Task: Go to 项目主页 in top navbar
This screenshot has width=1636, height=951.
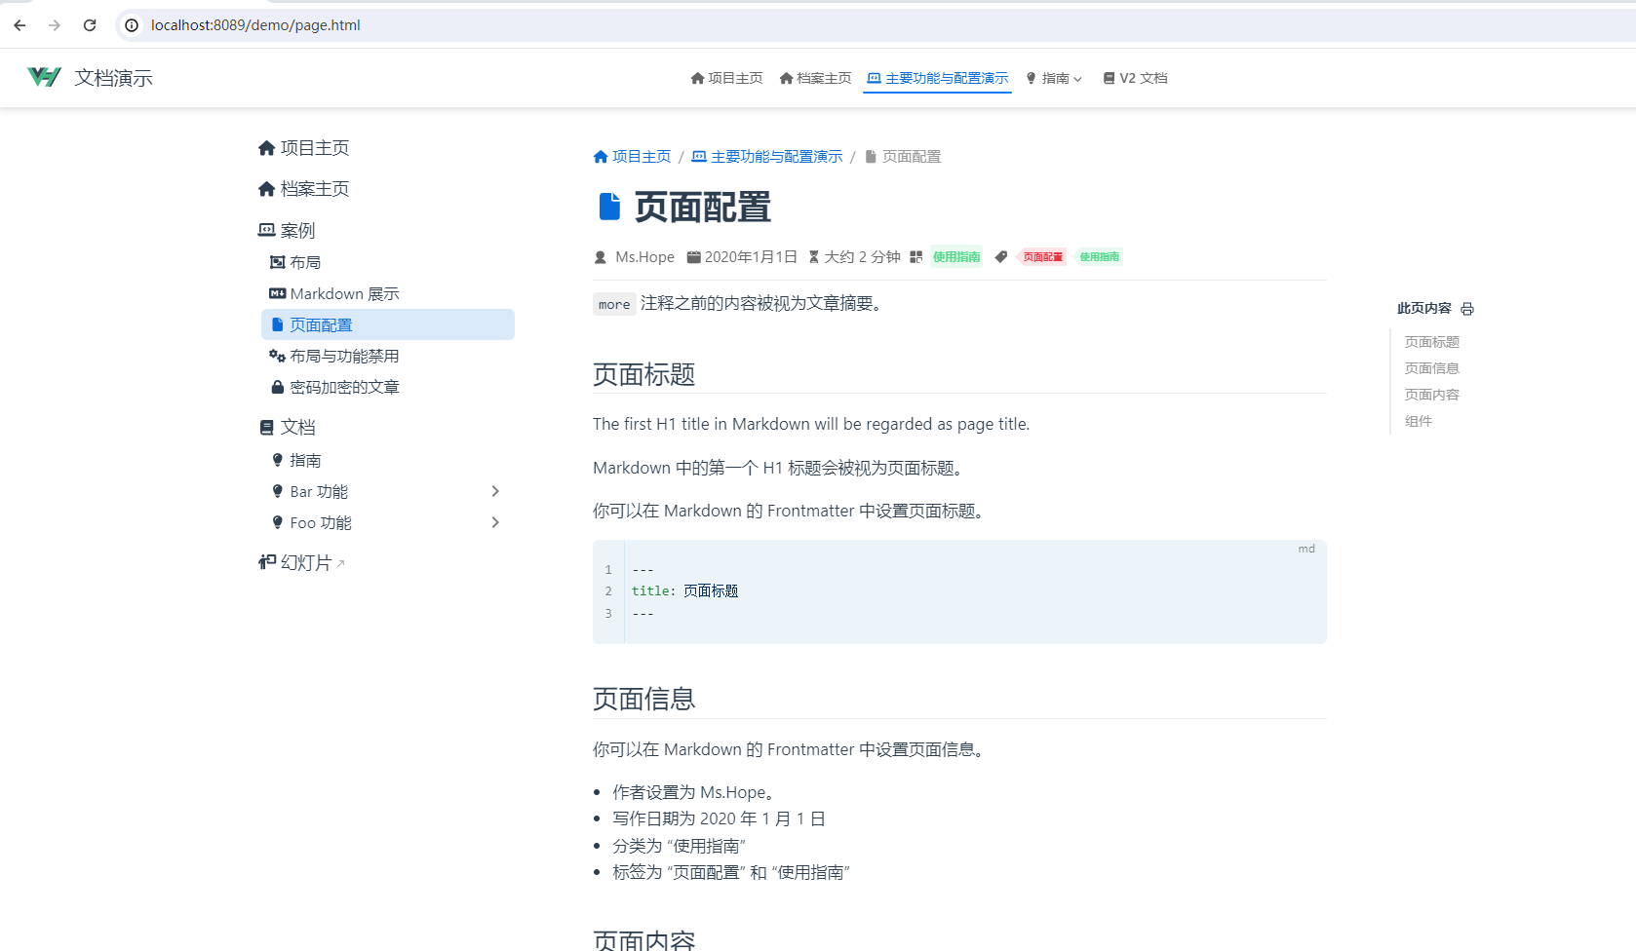Action: [726, 78]
